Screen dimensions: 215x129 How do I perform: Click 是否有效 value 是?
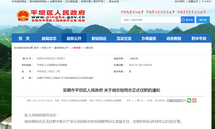point(130,72)
